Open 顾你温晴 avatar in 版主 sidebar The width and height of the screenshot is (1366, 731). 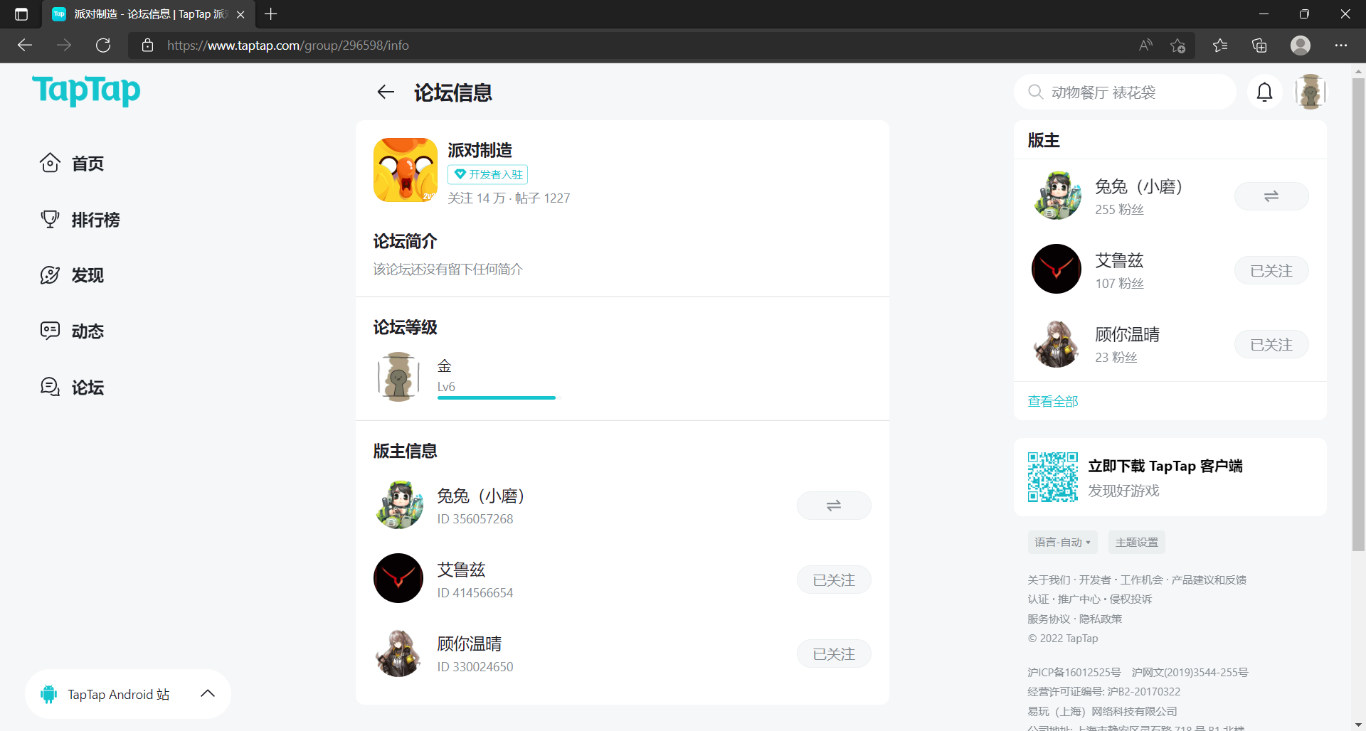click(1057, 343)
